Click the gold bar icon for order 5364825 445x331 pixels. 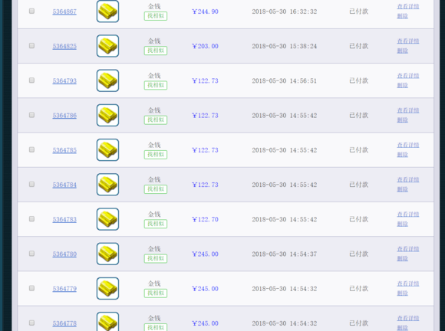tap(107, 46)
